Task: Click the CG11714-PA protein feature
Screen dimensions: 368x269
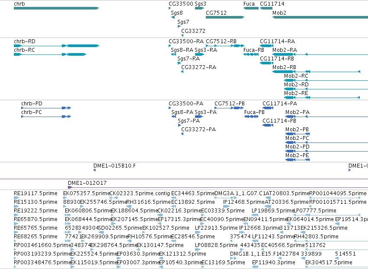Action: click(268, 108)
